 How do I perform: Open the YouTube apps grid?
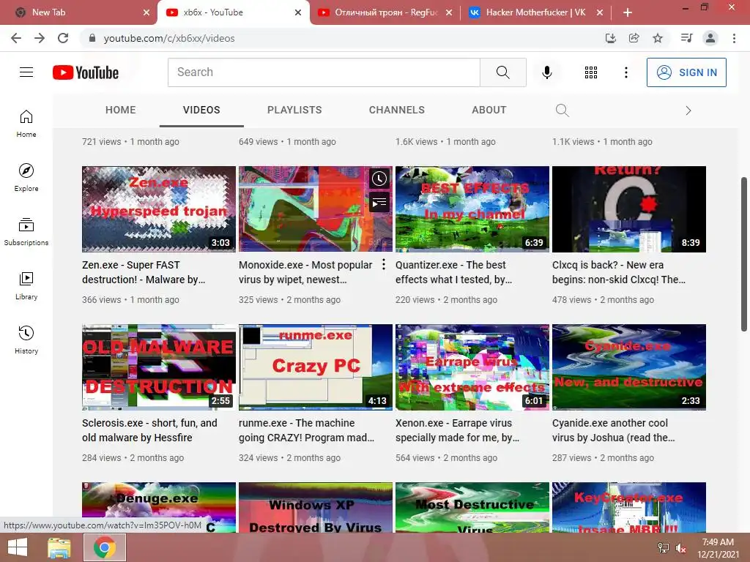pos(591,72)
